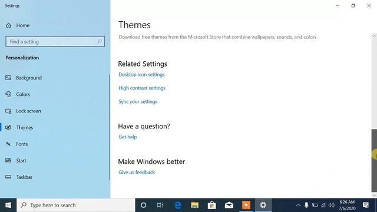The height and width of the screenshot is (212, 377).
Task: Open Task View from the taskbar
Action: 160,205
